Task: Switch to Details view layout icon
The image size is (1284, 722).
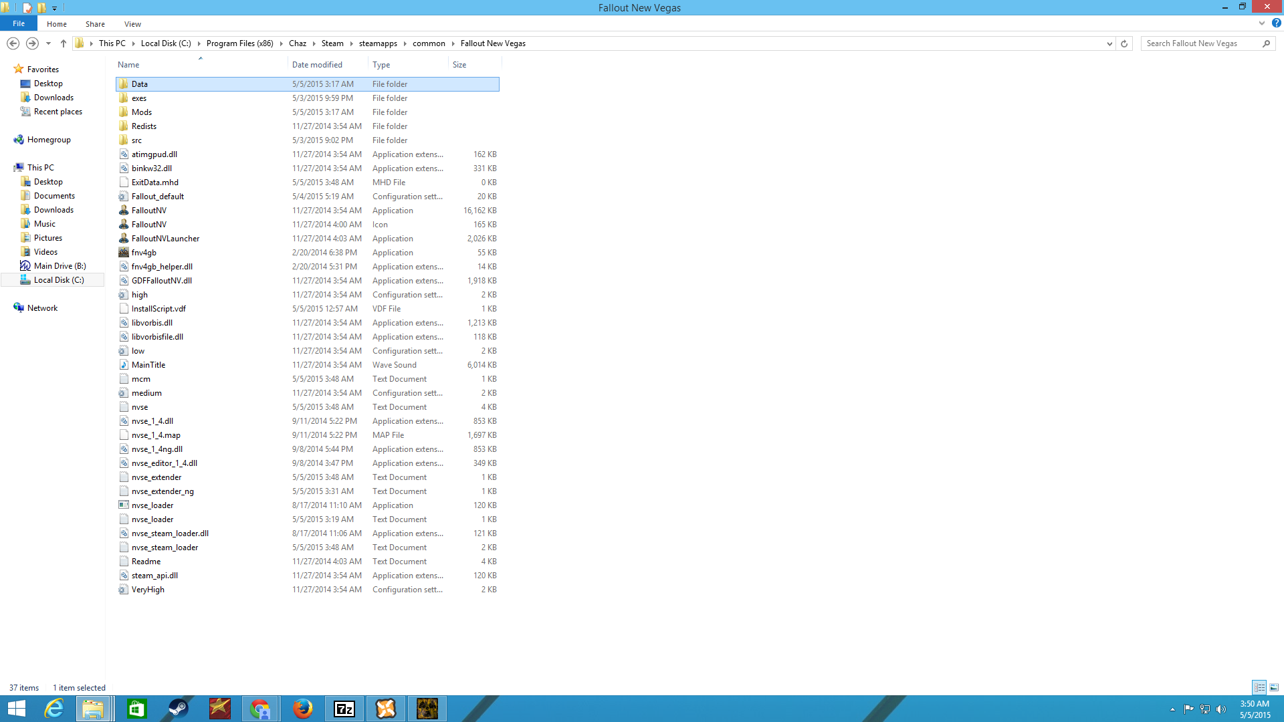Action: [1259, 688]
